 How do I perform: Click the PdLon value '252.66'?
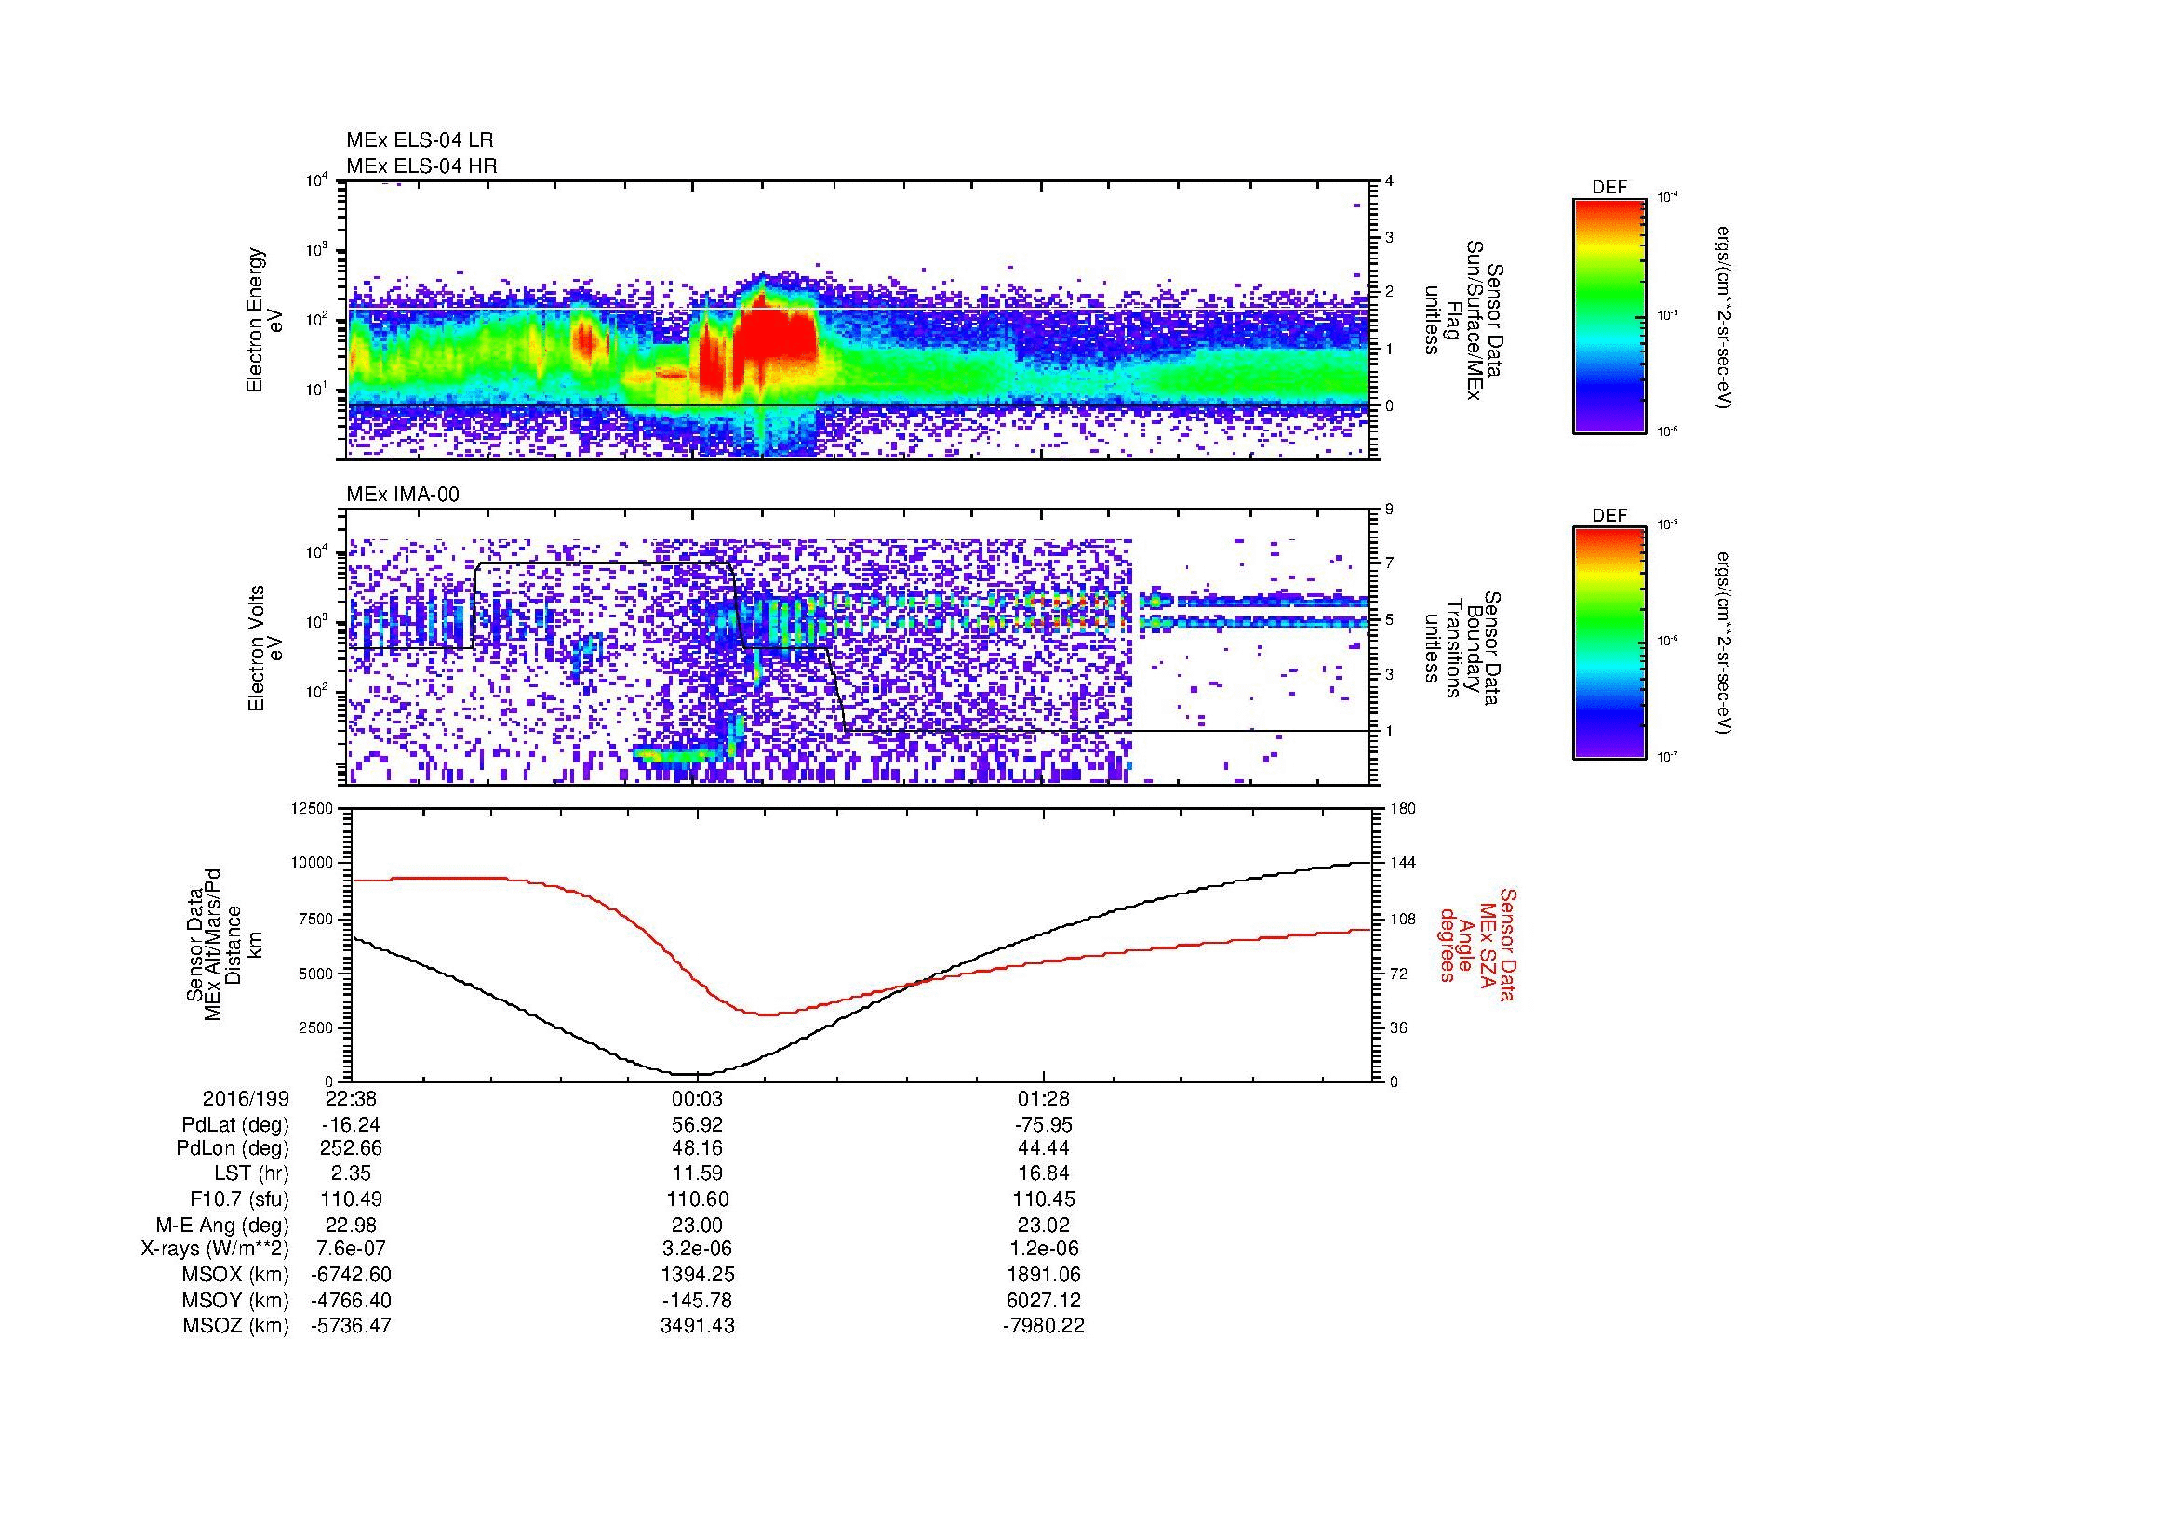pyautogui.click(x=351, y=1148)
